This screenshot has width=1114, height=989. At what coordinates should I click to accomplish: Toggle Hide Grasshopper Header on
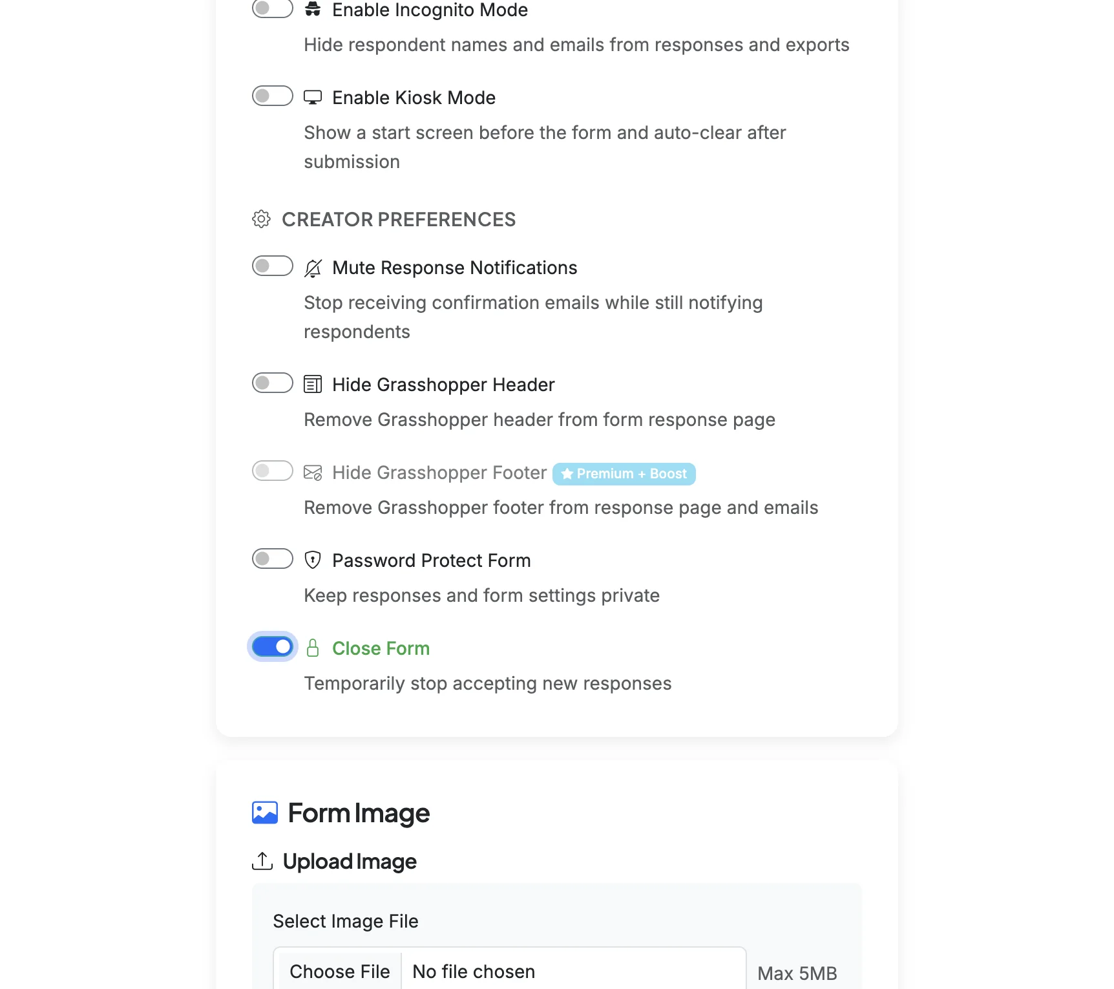pos(272,383)
